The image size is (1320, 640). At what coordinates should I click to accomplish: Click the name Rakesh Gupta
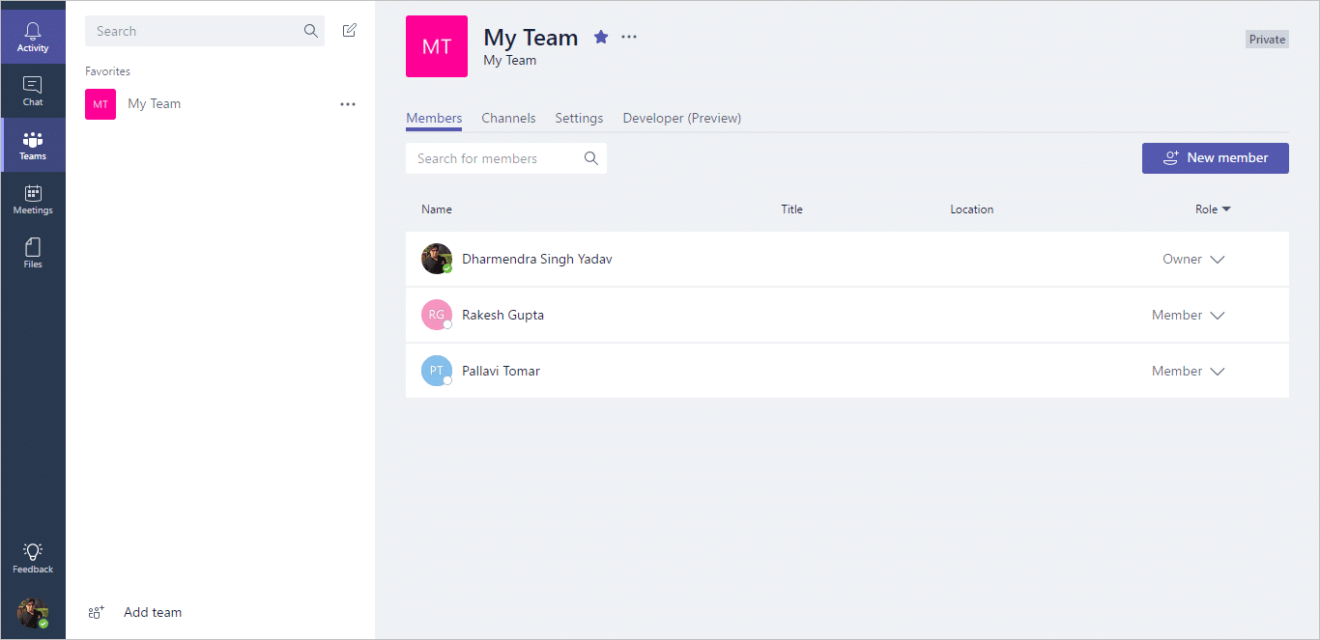502,315
